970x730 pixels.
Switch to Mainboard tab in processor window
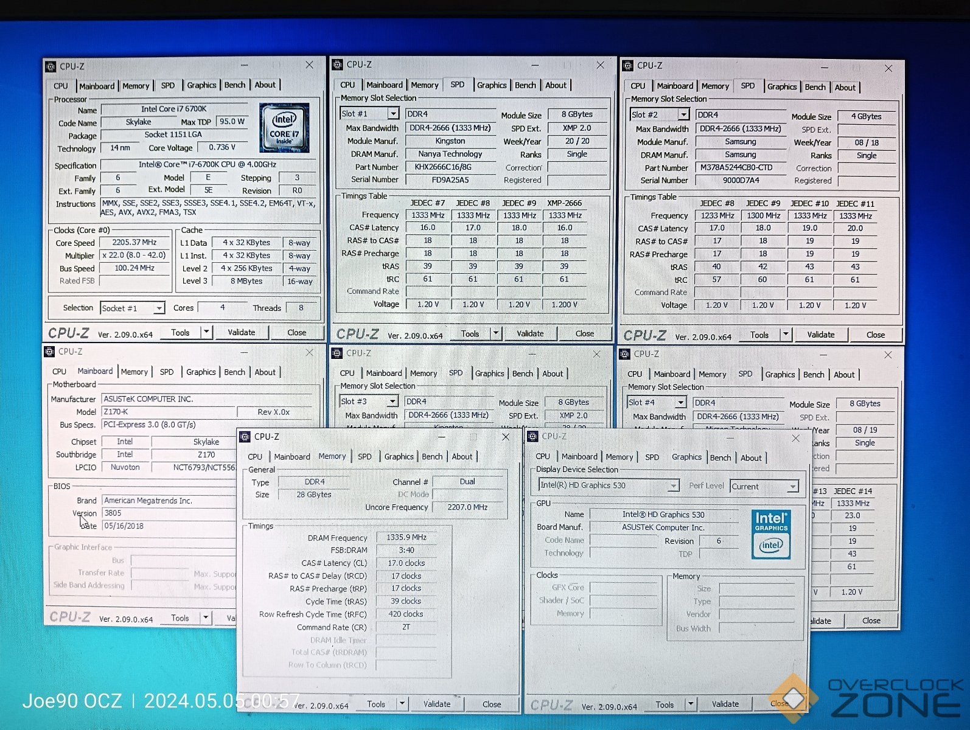(97, 86)
